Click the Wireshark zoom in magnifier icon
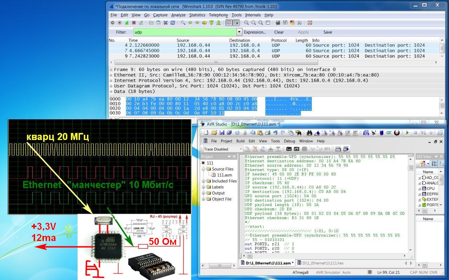Image resolution: width=449 pixels, height=280 pixels. point(247,23)
